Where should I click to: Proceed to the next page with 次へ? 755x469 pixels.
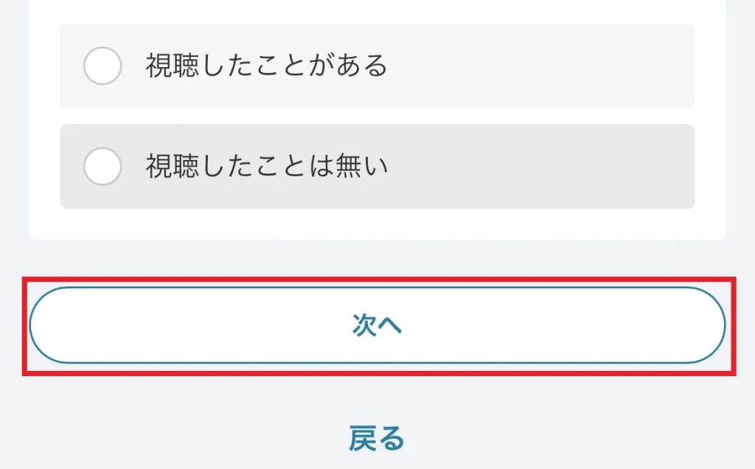[377, 325]
